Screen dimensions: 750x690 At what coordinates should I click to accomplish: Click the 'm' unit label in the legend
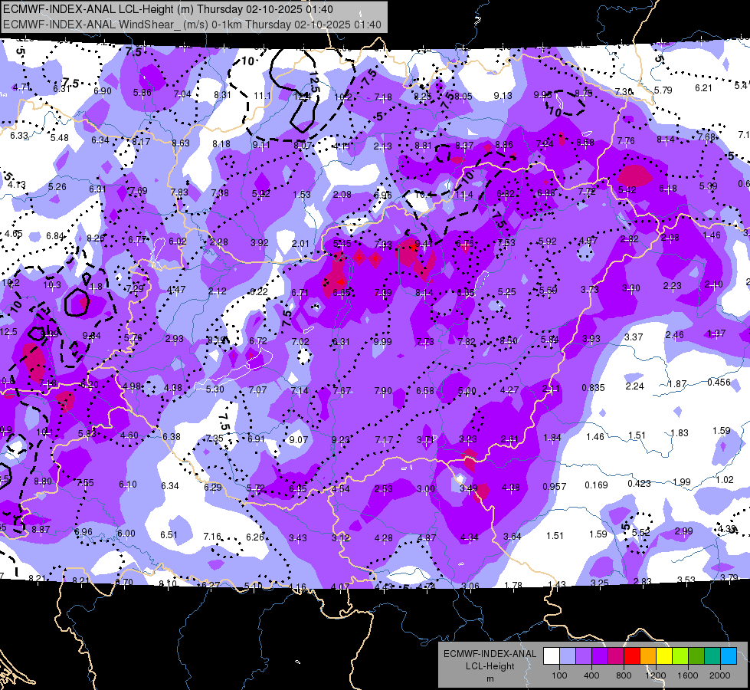[490, 678]
